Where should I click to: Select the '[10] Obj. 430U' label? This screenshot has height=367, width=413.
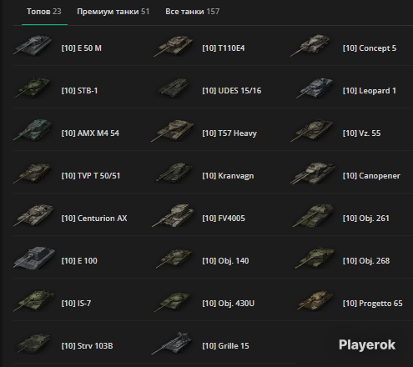[x=229, y=304]
